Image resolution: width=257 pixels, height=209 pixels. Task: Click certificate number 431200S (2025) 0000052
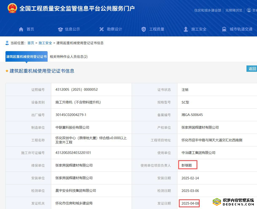[76, 90]
